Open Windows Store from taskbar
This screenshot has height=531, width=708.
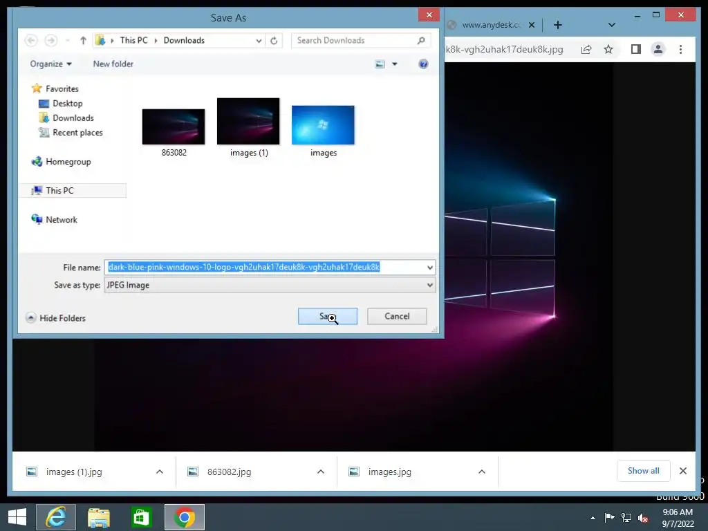click(141, 517)
